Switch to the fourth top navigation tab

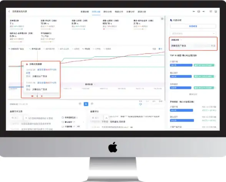[119, 12]
